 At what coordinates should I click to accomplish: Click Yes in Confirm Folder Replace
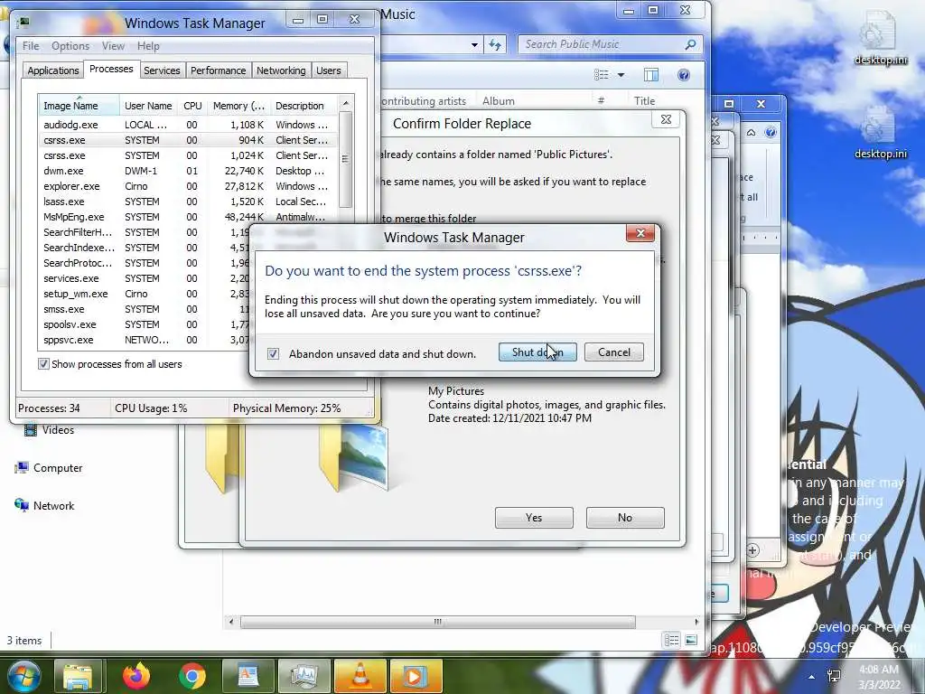click(x=534, y=518)
